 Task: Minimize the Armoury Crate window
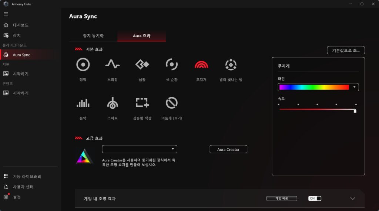[x=351, y=4]
